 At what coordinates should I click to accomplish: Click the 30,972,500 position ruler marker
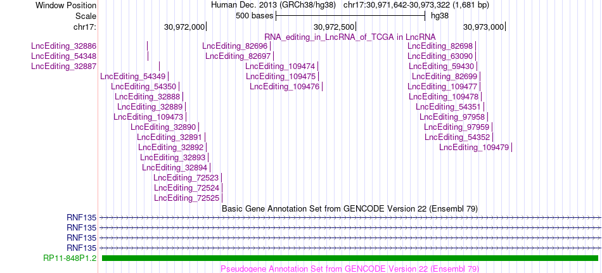click(356, 27)
